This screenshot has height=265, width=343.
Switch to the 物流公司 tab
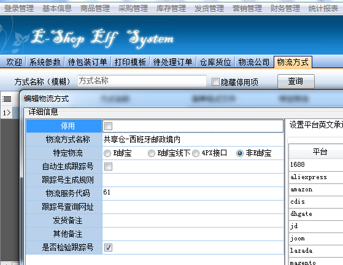254,62
